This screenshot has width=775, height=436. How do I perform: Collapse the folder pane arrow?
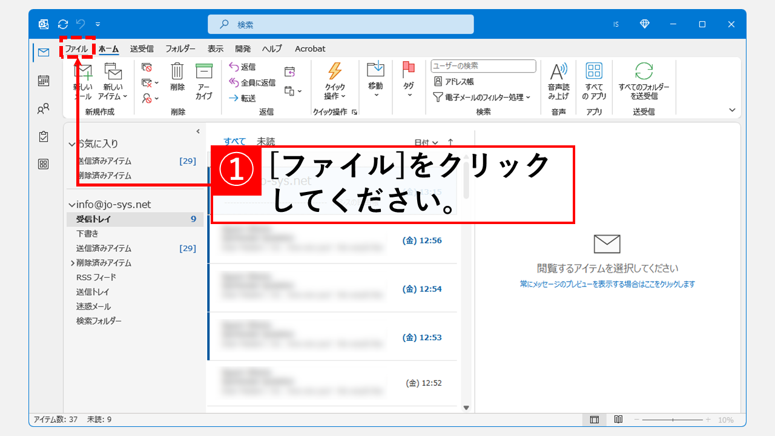coord(198,131)
